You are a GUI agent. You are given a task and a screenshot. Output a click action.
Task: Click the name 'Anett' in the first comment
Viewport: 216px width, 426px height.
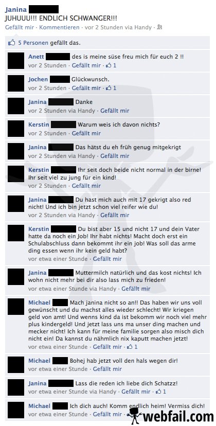[x=36, y=57]
